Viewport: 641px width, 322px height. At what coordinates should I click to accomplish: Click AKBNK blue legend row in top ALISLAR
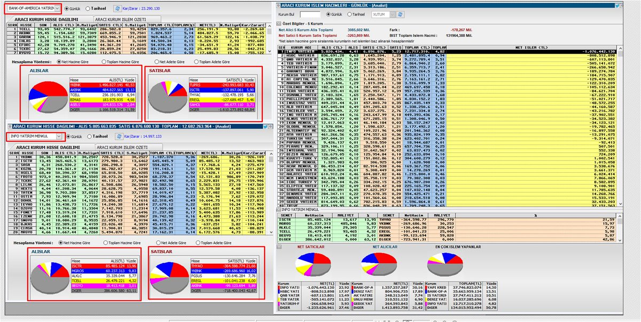click(102, 89)
